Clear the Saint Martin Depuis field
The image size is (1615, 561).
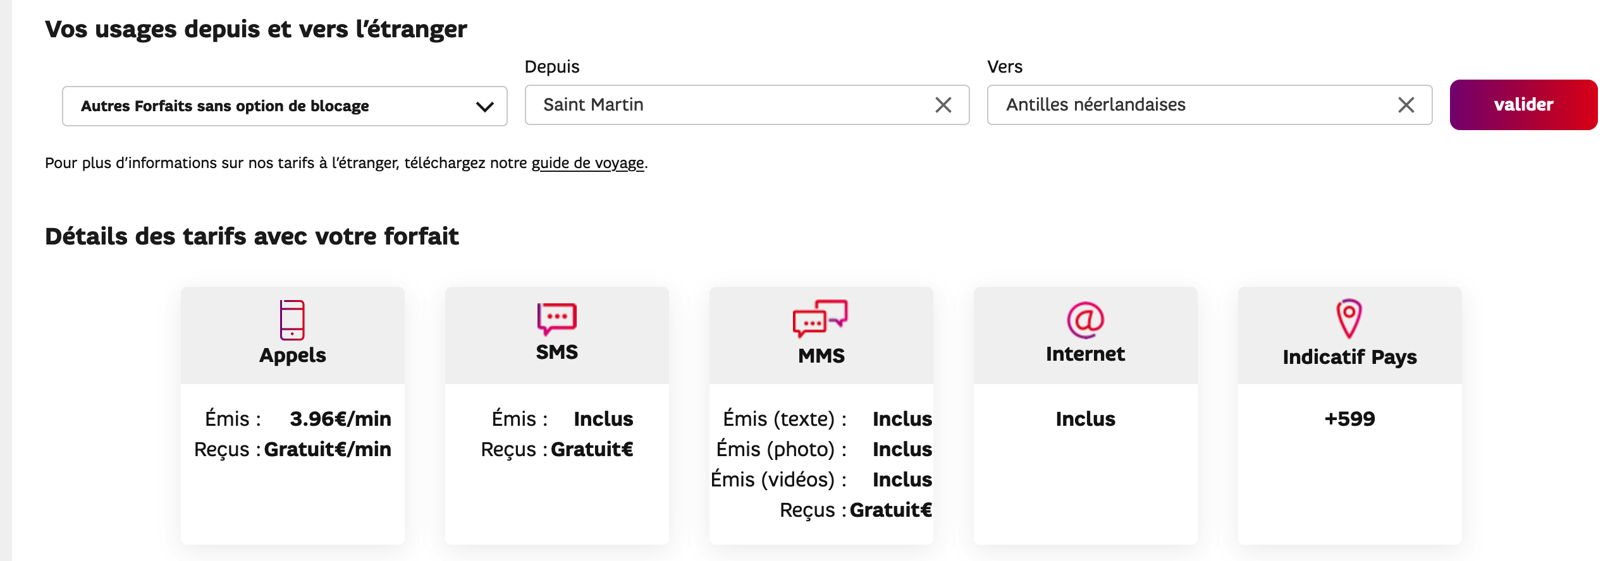[943, 105]
